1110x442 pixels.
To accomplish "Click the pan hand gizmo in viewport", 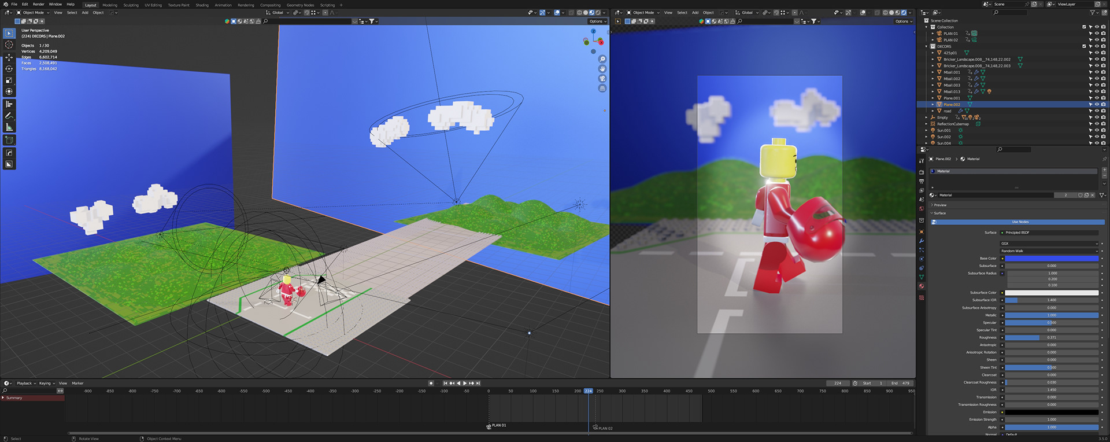I will coord(602,69).
